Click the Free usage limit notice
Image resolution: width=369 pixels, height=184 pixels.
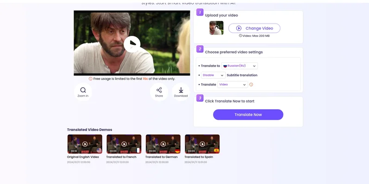pyautogui.click(x=132, y=79)
